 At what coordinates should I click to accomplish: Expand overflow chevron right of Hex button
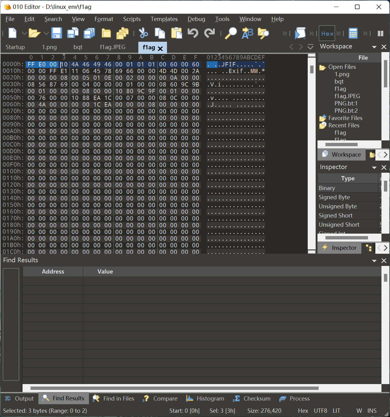pyautogui.click(x=339, y=33)
